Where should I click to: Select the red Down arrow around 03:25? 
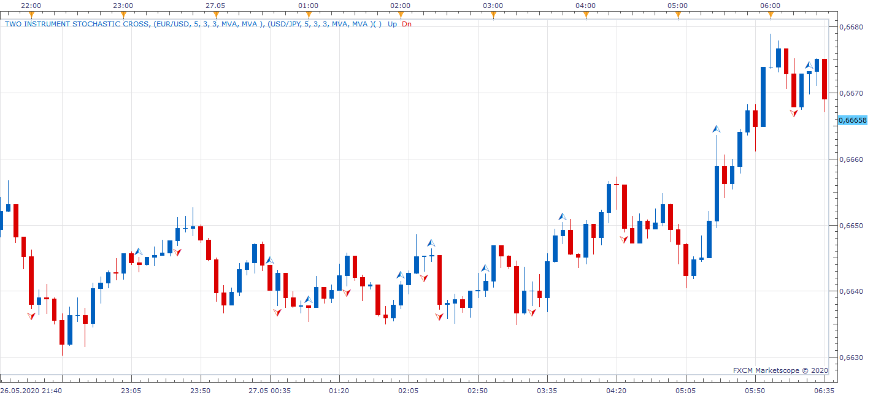click(532, 312)
